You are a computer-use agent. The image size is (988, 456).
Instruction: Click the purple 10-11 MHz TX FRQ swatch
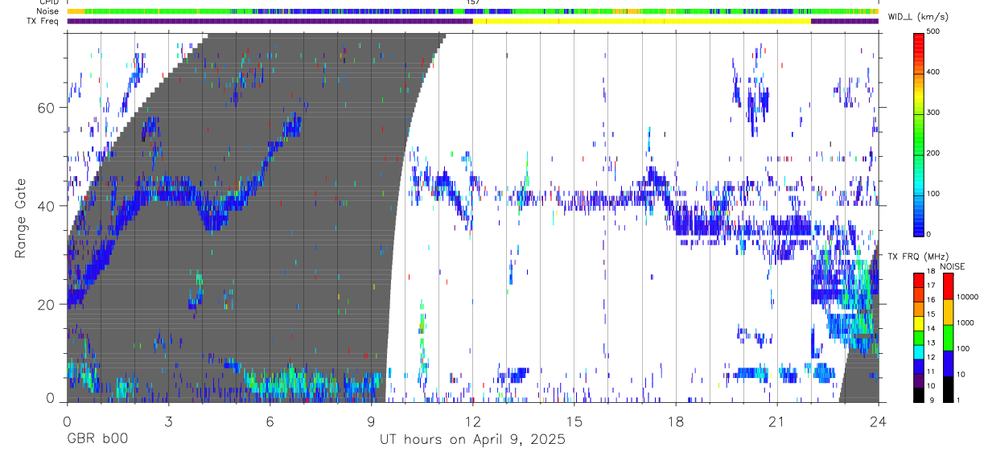click(919, 380)
